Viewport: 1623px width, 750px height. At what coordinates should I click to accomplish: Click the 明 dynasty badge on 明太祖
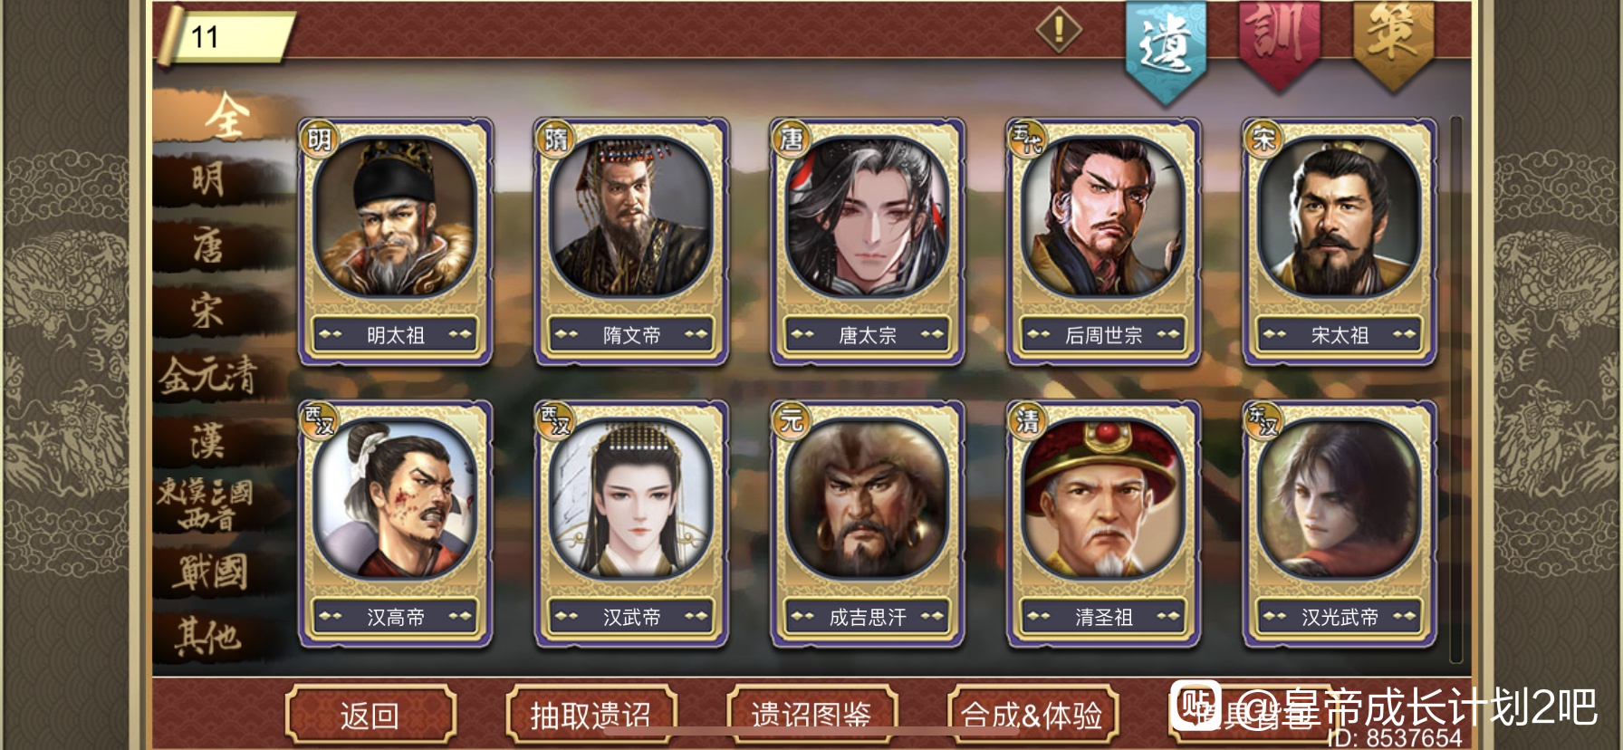(x=319, y=139)
